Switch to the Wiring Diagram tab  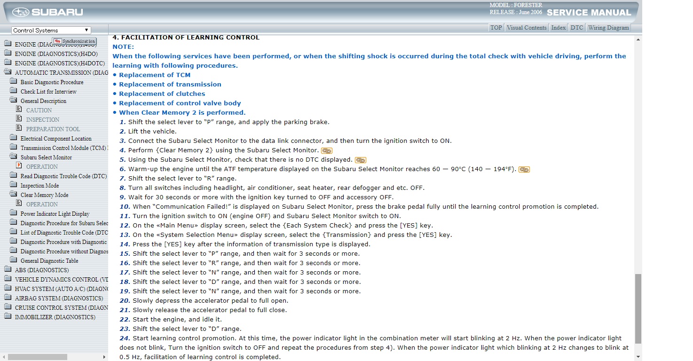coord(608,28)
